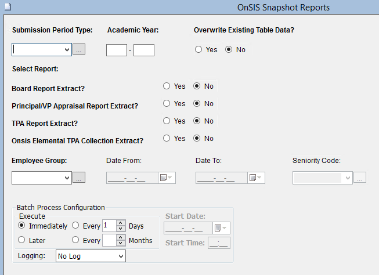
Task: Open Employee Group lookup ellipsis button
Action: (80, 178)
